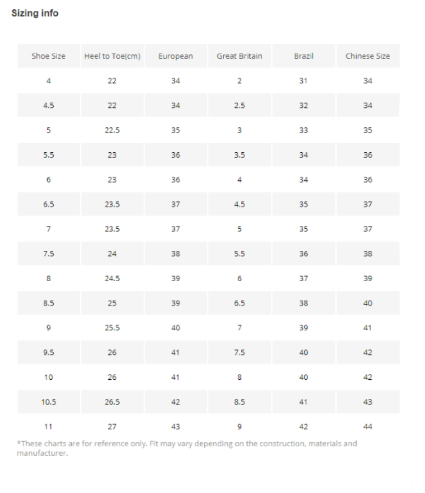Click the 24.5 heel to toe value

tap(112, 278)
